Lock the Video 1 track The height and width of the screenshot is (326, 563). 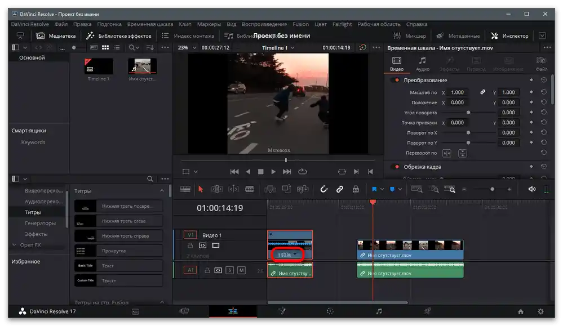coord(190,245)
